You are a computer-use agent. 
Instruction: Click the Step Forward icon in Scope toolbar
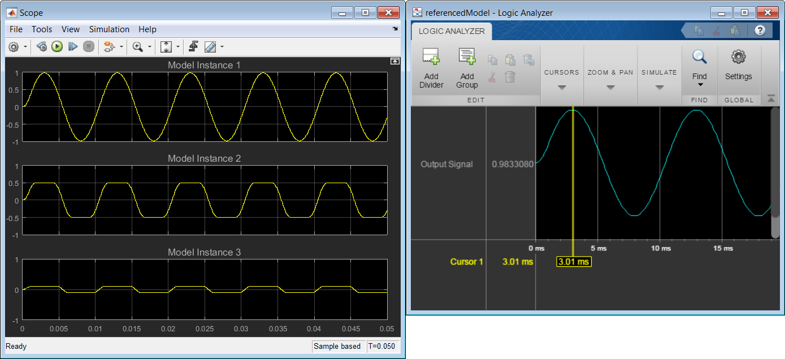click(x=72, y=46)
